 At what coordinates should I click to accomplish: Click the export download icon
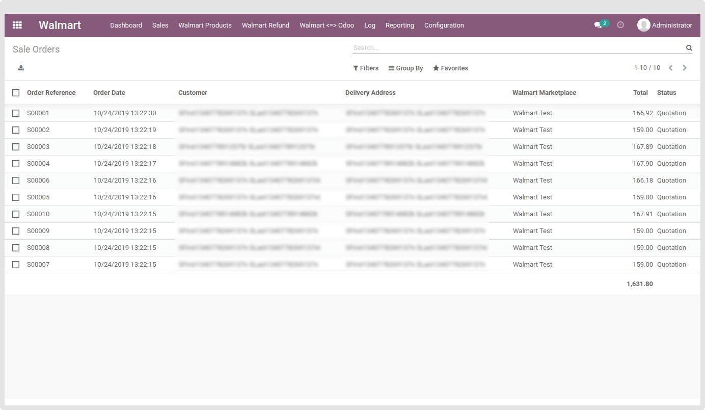point(21,68)
